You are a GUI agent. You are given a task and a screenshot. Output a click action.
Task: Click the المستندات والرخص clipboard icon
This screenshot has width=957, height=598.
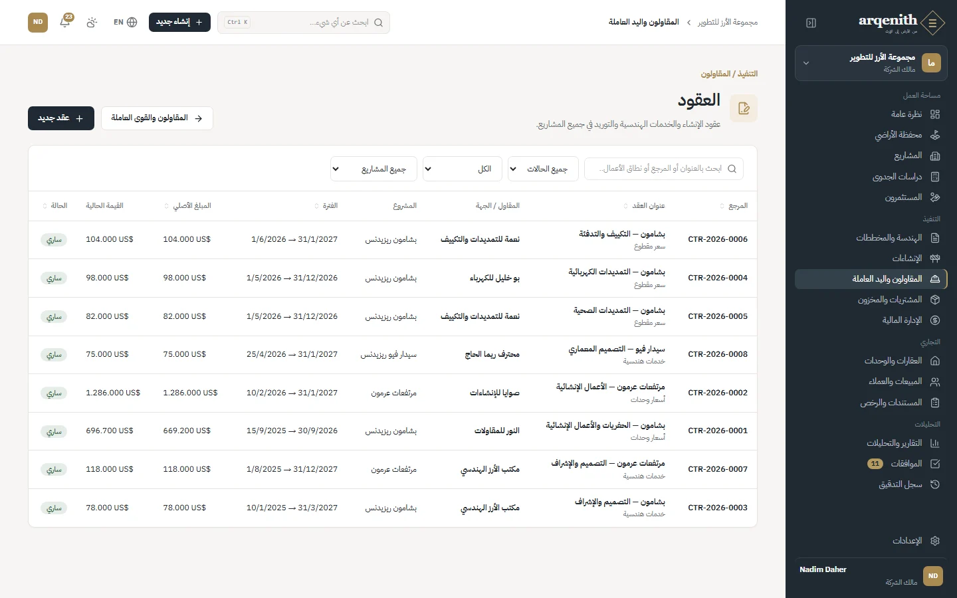(x=935, y=403)
